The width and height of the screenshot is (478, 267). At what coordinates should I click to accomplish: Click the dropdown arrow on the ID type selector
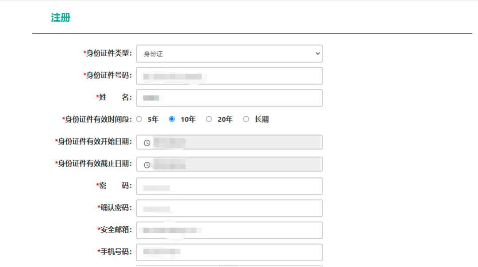point(317,53)
